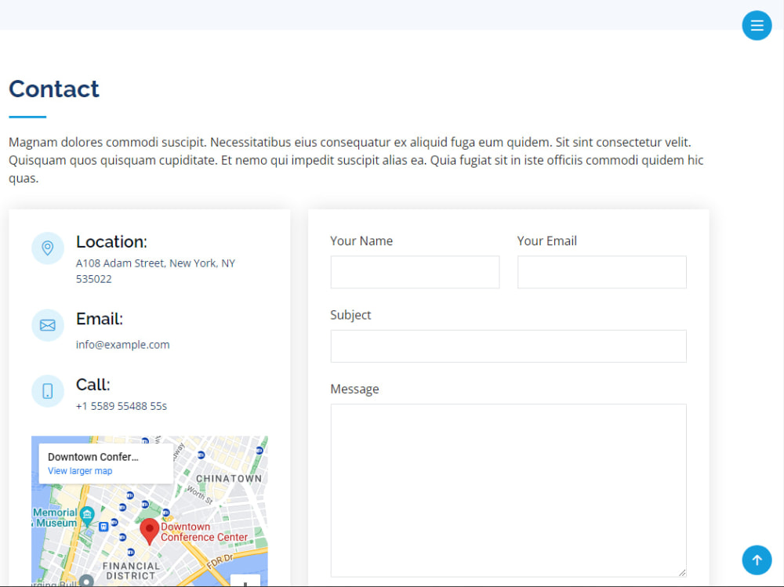This screenshot has height=587, width=784.
Task: Click the Worth St map label
Action: [200, 495]
